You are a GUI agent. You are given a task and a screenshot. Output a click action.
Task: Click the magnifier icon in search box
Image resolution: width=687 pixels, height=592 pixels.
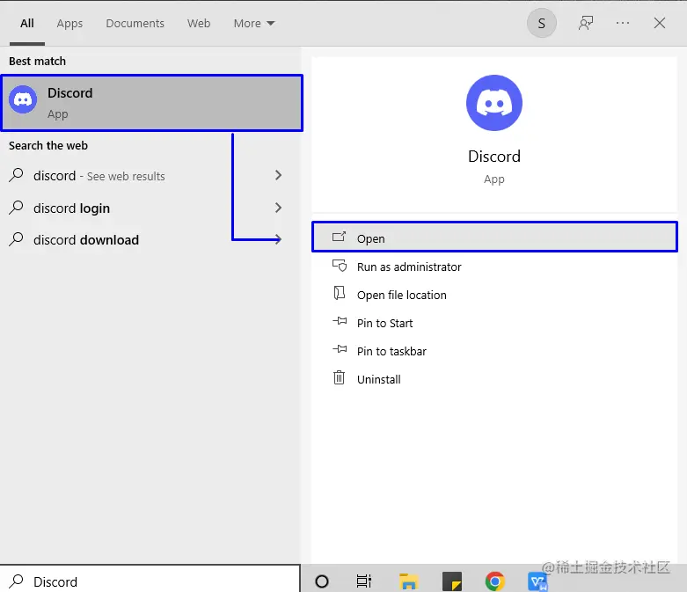(x=16, y=581)
